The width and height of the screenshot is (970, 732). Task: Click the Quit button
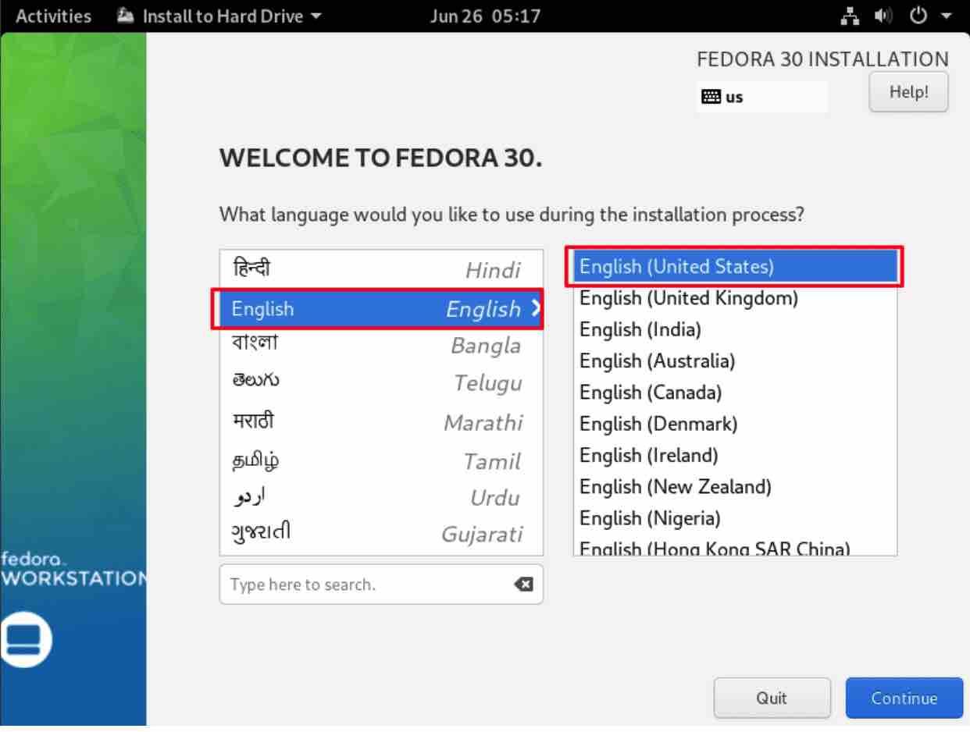coord(772,698)
